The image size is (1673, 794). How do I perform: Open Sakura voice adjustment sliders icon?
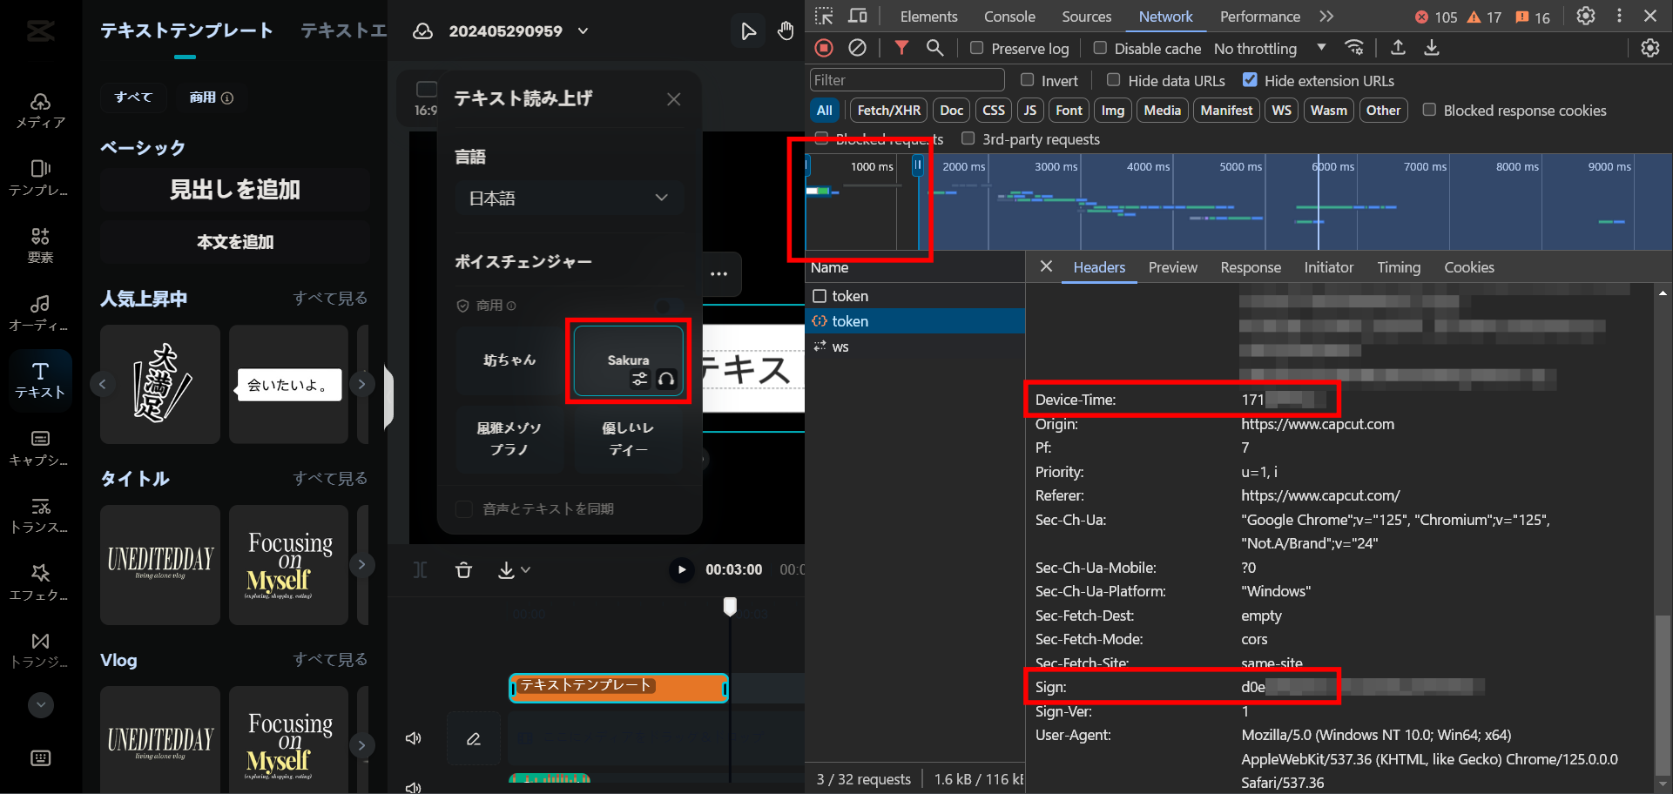640,379
